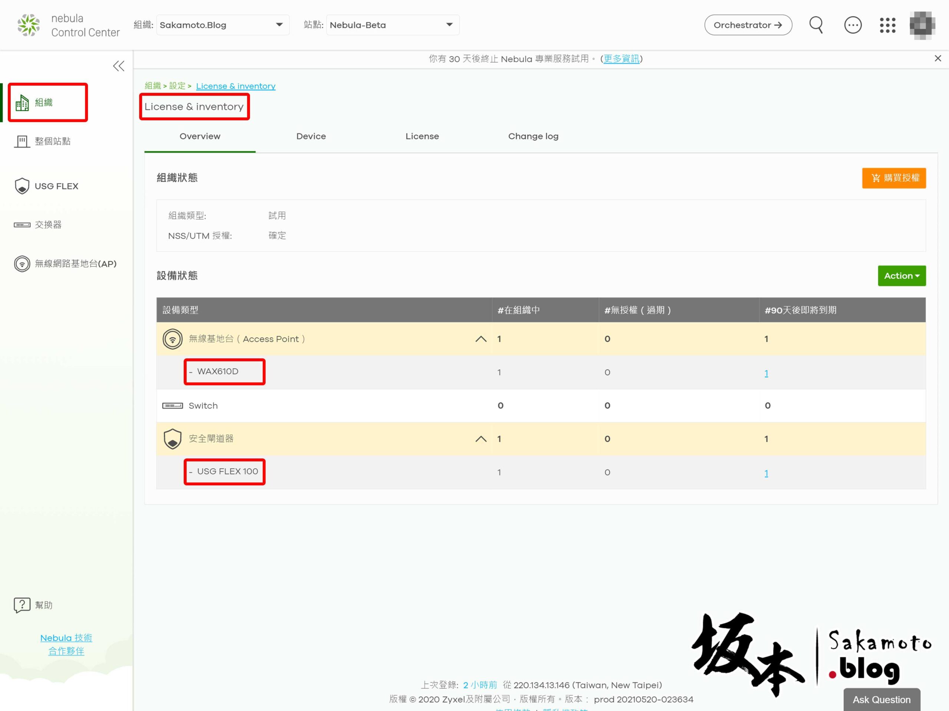This screenshot has width=949, height=711.
Task: Dismiss the trial notification banner
Action: click(938, 58)
